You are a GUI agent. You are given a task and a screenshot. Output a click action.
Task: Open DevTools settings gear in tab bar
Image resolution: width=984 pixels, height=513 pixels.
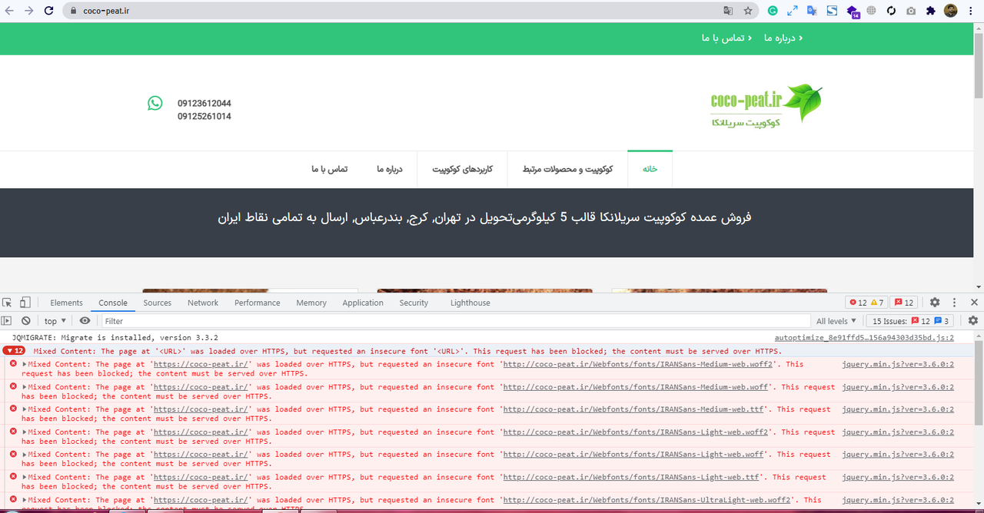pyautogui.click(x=935, y=303)
